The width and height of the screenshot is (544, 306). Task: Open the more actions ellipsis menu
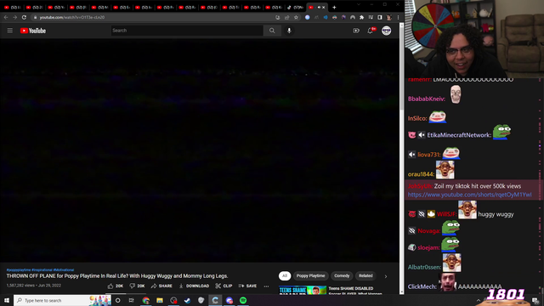pyautogui.click(x=266, y=286)
